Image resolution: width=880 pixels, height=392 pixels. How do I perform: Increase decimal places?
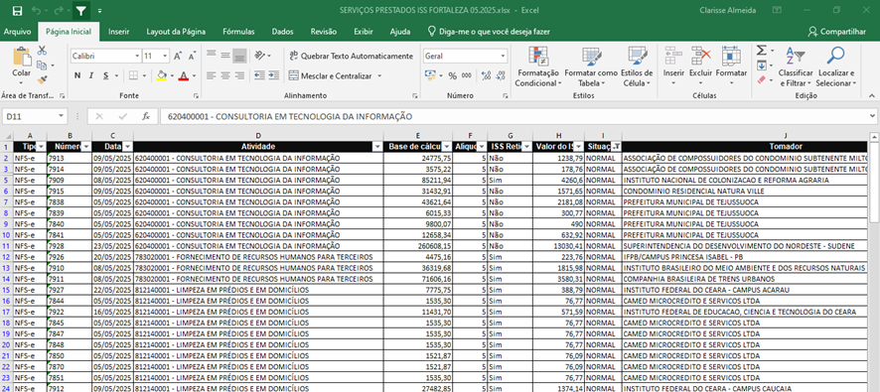tap(486, 75)
